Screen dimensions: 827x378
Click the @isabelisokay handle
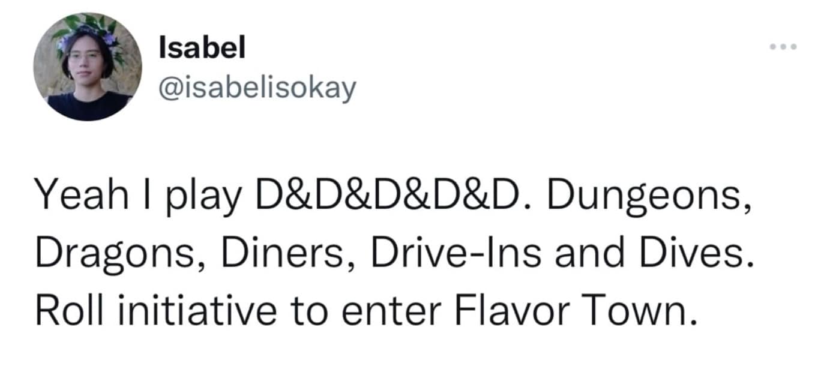coord(257,89)
